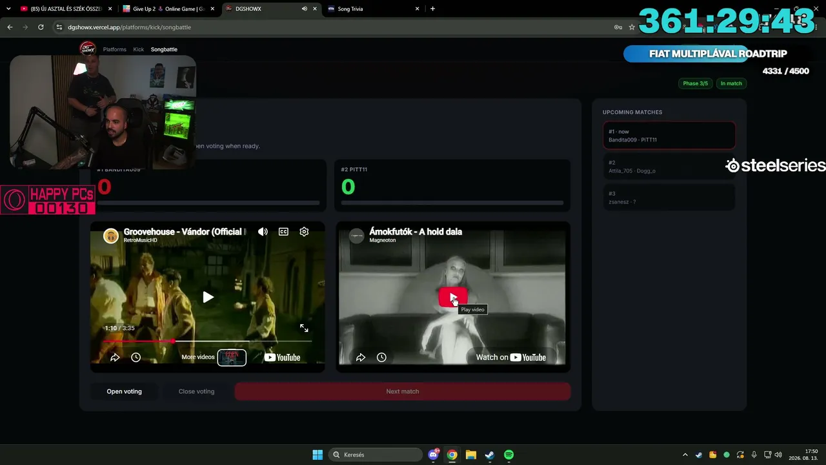826x465 pixels.
Task: Mute the DGSHOWX tab audio icon
Action: 304,9
